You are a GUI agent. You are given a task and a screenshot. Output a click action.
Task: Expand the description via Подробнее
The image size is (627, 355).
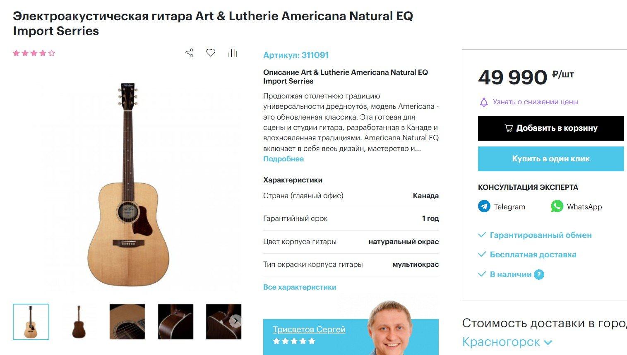[283, 159]
